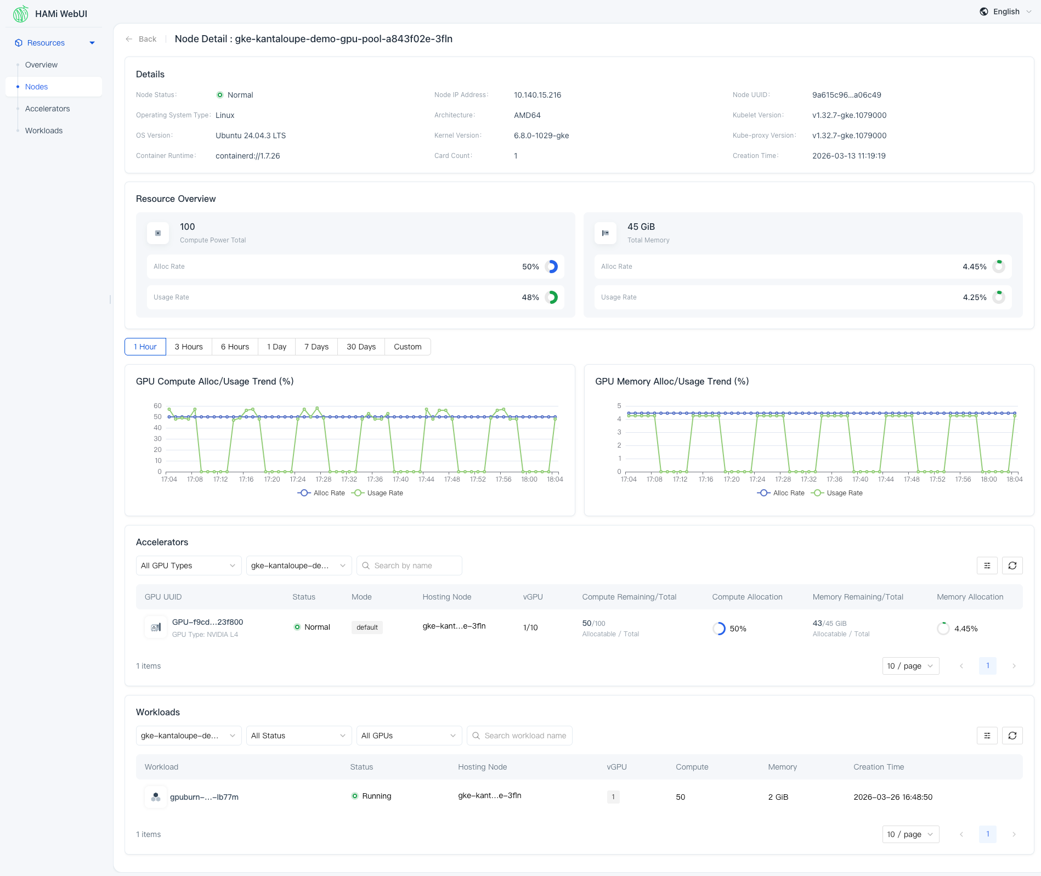Select the 6 Hours time range tab

[x=235, y=347]
